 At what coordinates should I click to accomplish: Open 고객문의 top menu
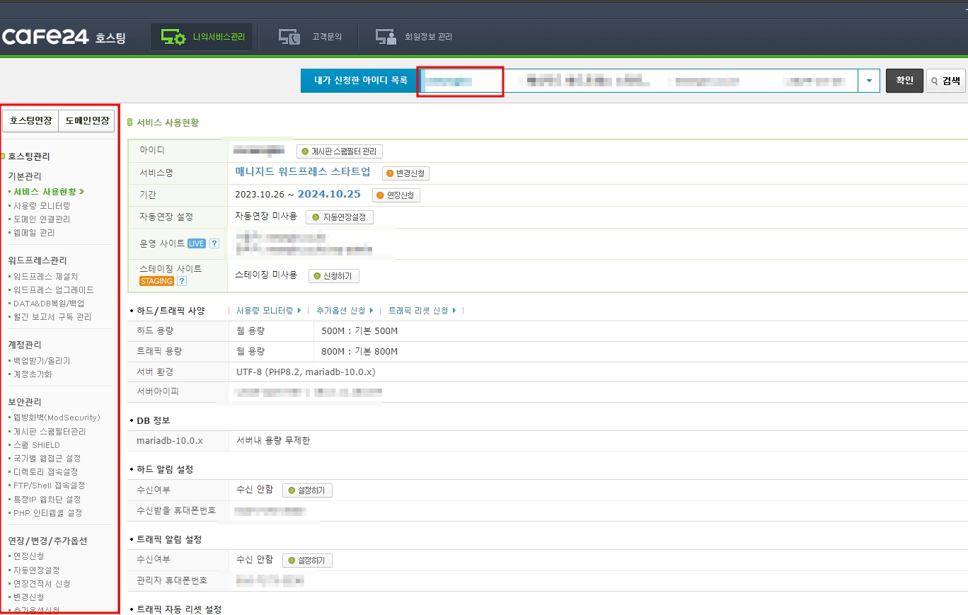click(x=311, y=37)
